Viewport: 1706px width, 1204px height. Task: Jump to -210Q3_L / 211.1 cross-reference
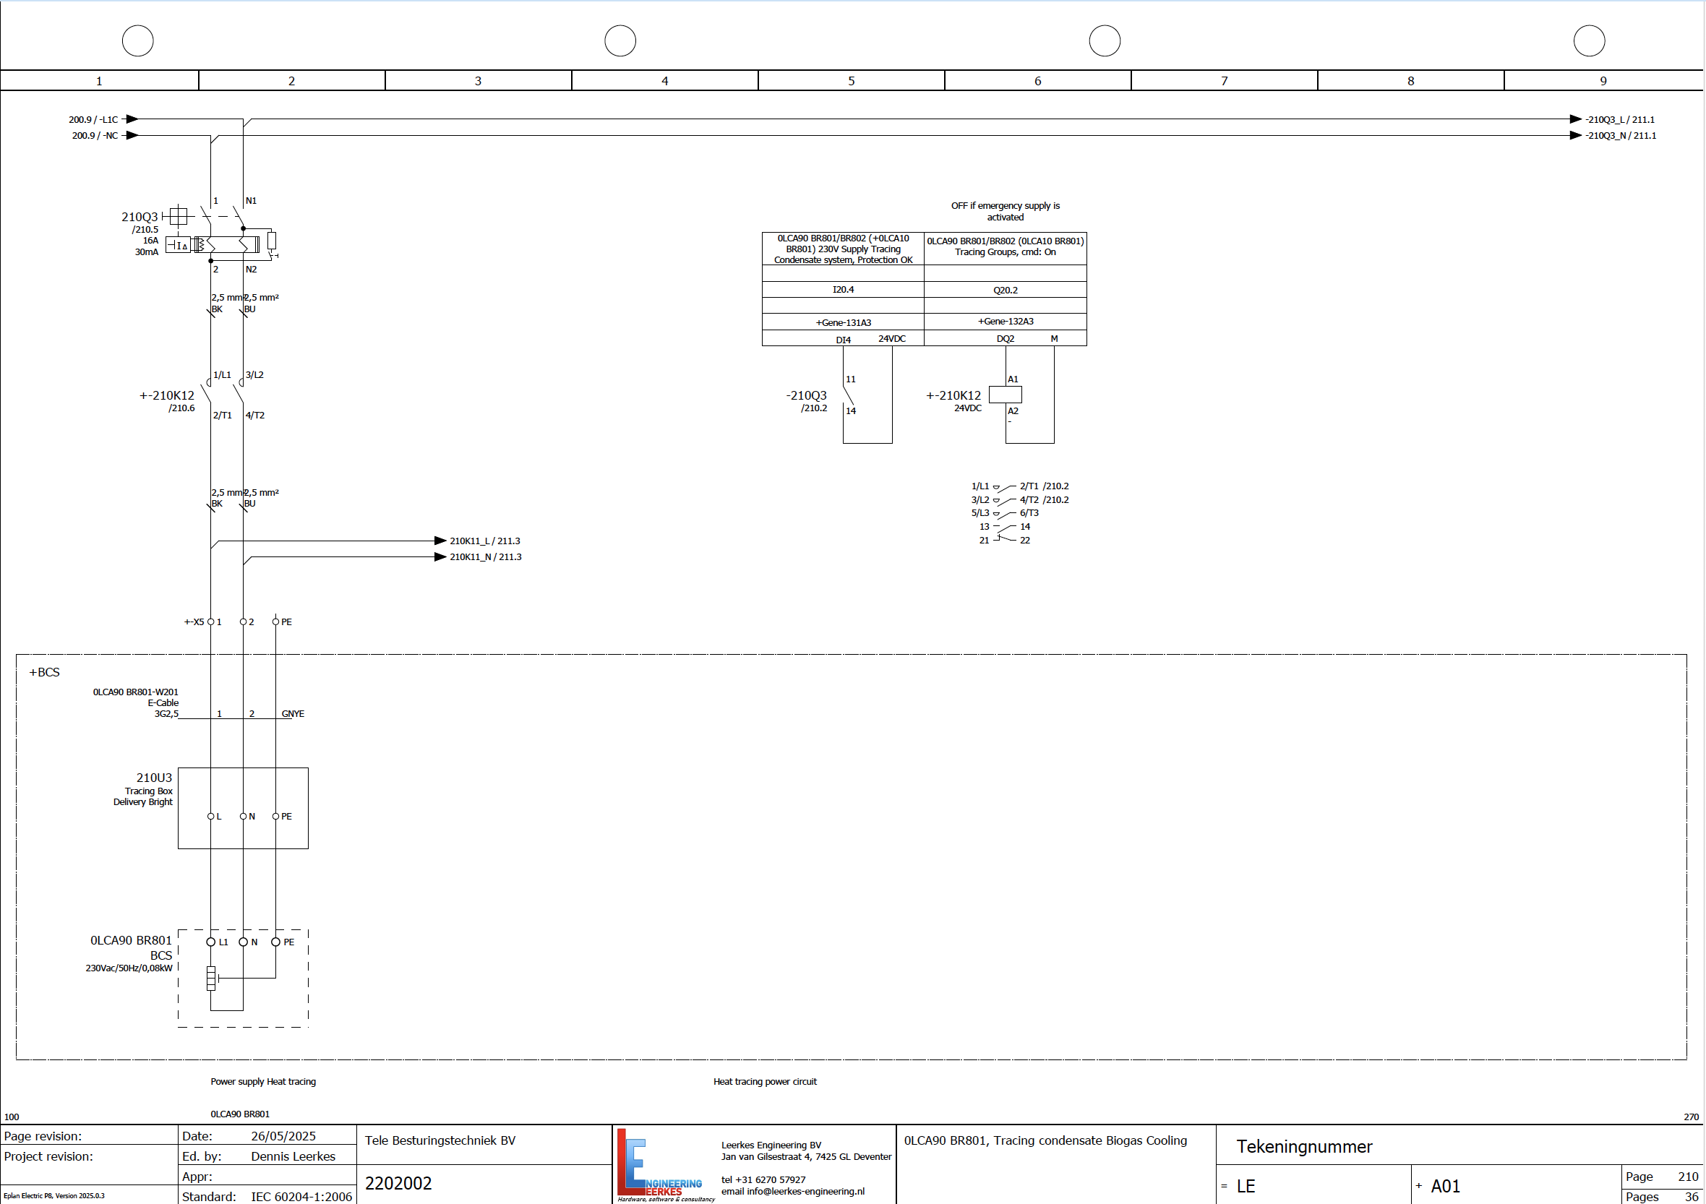[1619, 119]
